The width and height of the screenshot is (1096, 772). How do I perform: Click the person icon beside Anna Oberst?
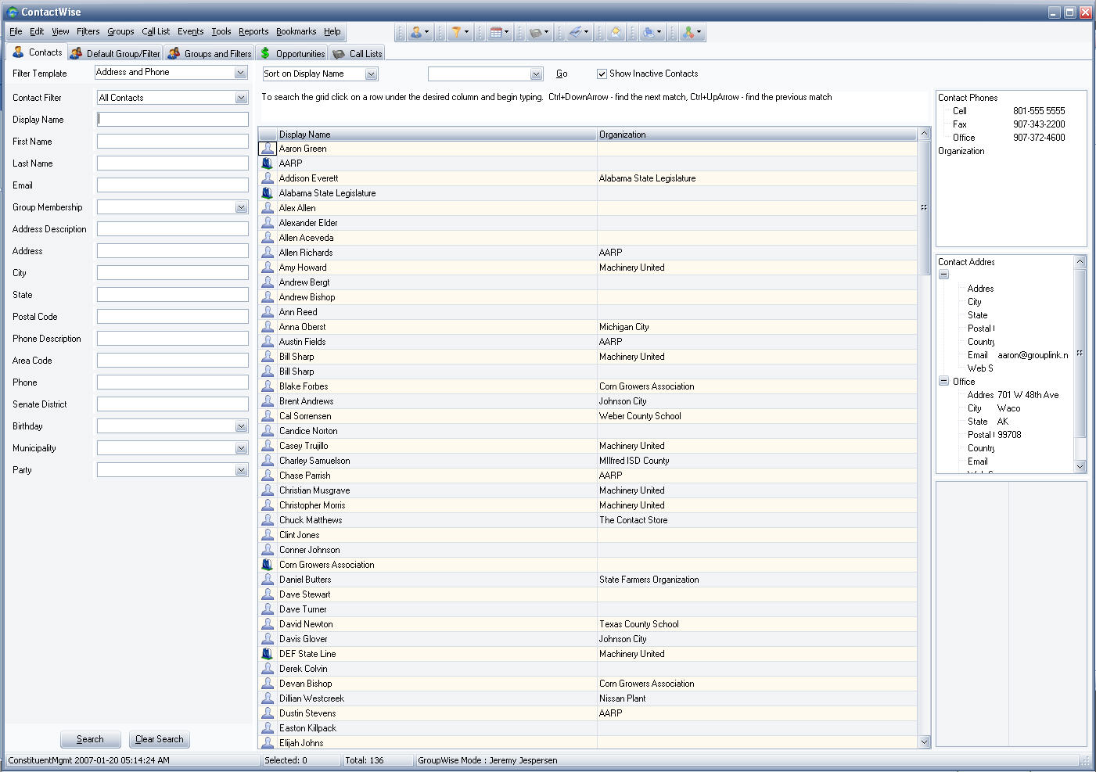pos(268,327)
